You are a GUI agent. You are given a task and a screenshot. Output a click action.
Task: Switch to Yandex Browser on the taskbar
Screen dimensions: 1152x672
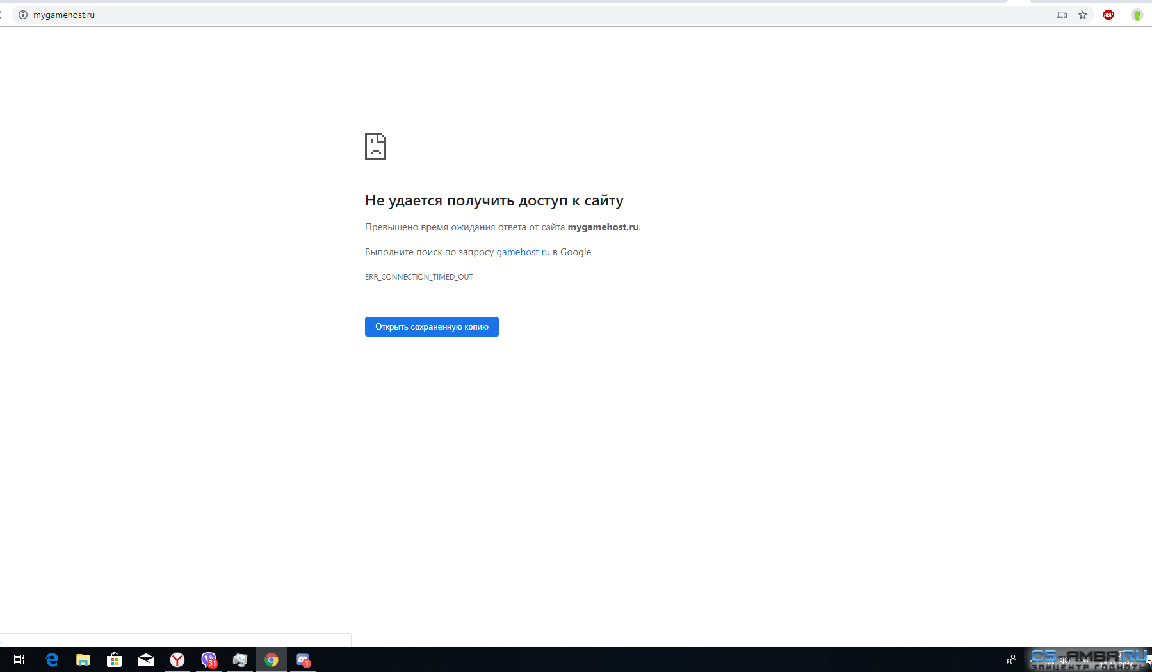point(177,660)
